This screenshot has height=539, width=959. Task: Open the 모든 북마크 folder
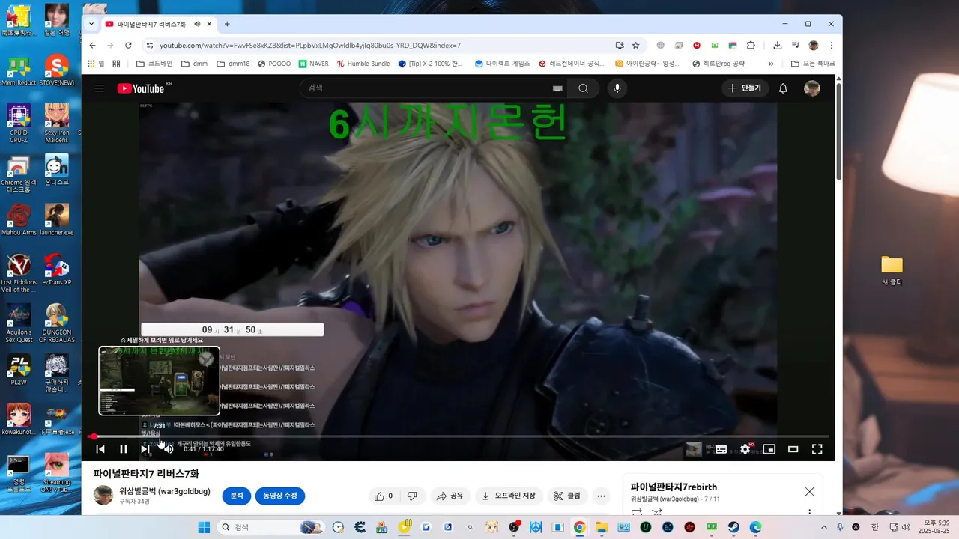click(813, 64)
